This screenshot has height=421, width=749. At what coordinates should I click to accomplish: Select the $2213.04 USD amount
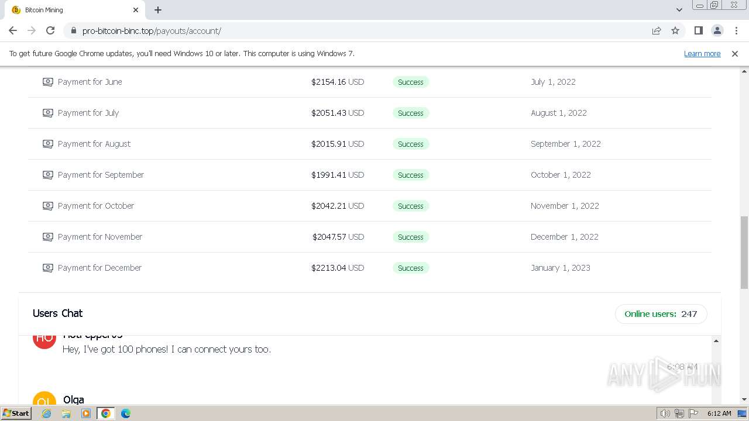(x=338, y=268)
